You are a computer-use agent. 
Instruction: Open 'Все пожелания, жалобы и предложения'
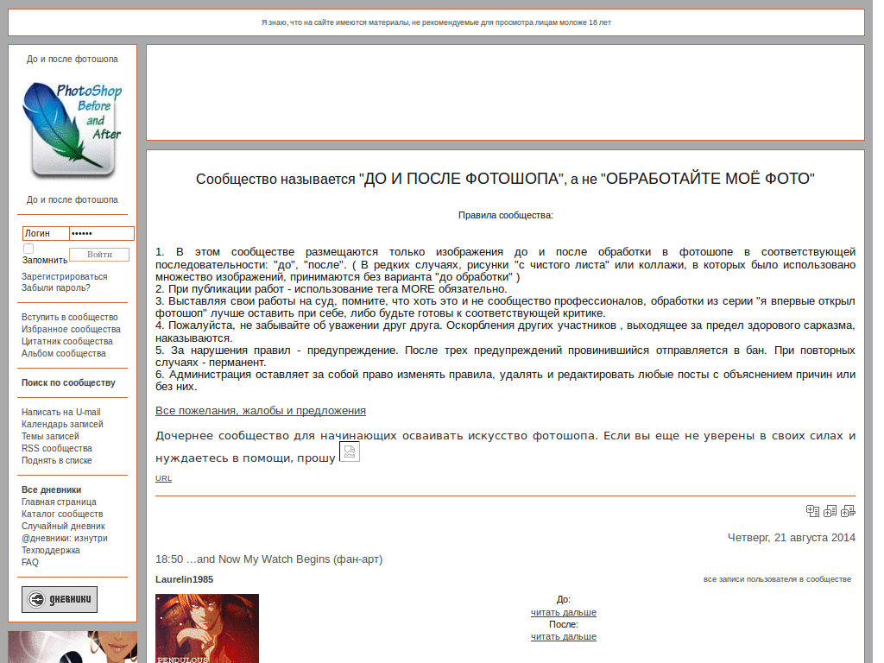(x=261, y=410)
